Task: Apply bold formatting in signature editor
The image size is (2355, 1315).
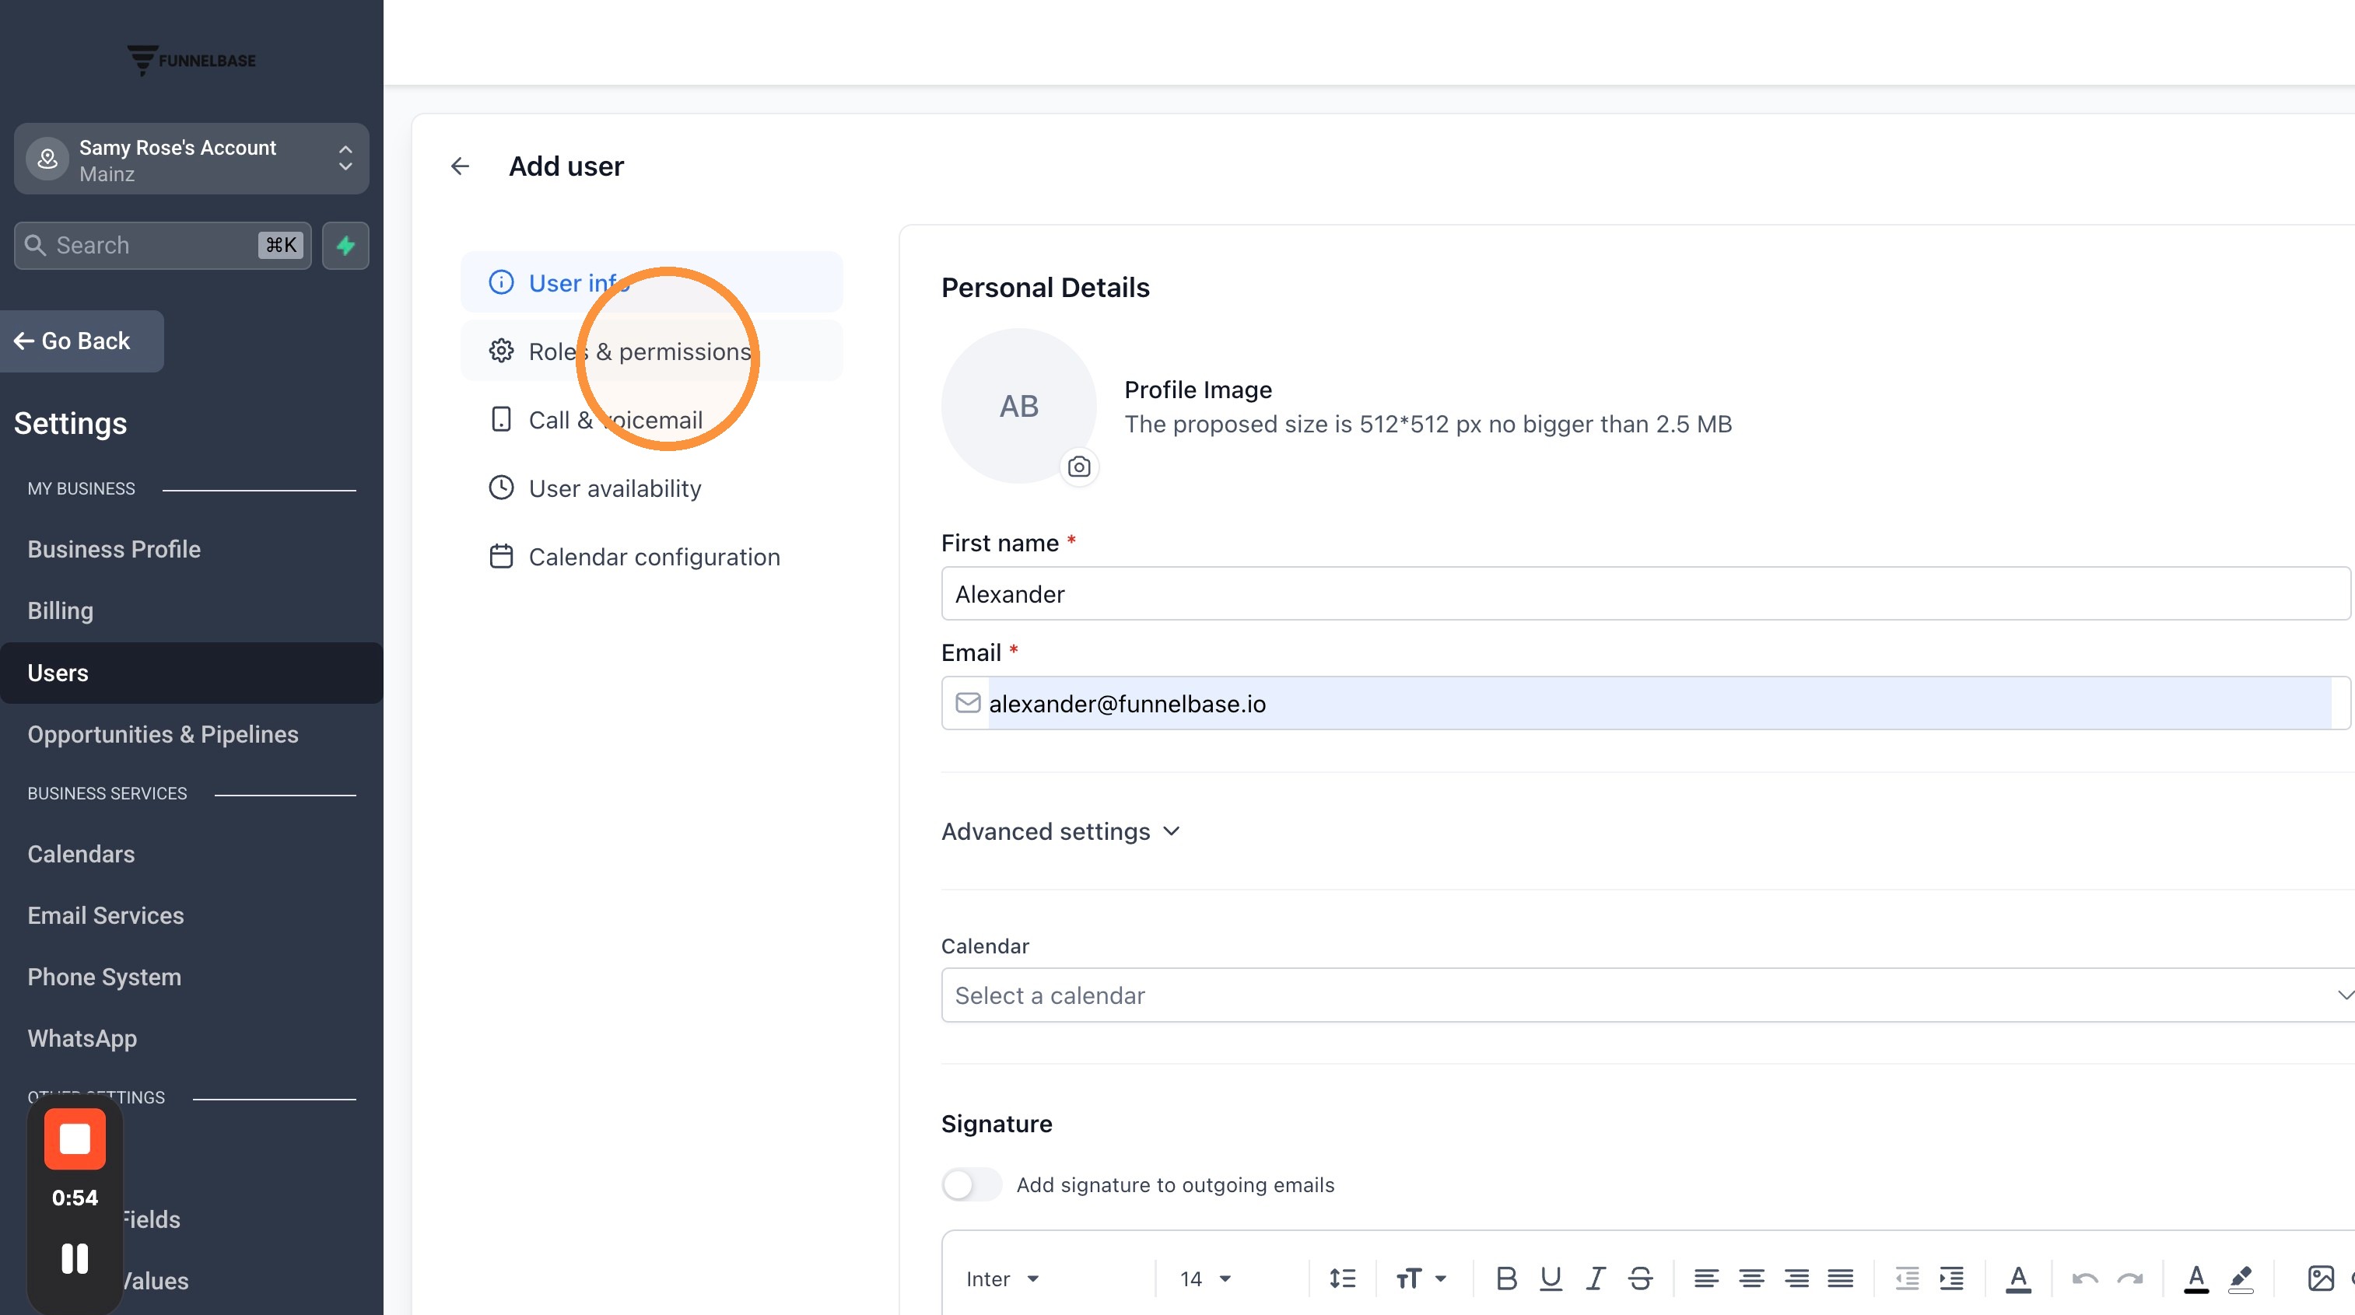Action: coord(1507,1278)
